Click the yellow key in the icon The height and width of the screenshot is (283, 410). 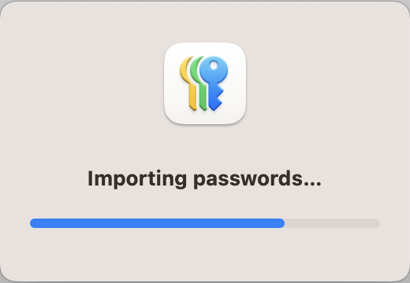coord(188,83)
